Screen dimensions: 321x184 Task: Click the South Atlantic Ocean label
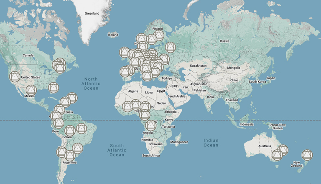click(117, 150)
